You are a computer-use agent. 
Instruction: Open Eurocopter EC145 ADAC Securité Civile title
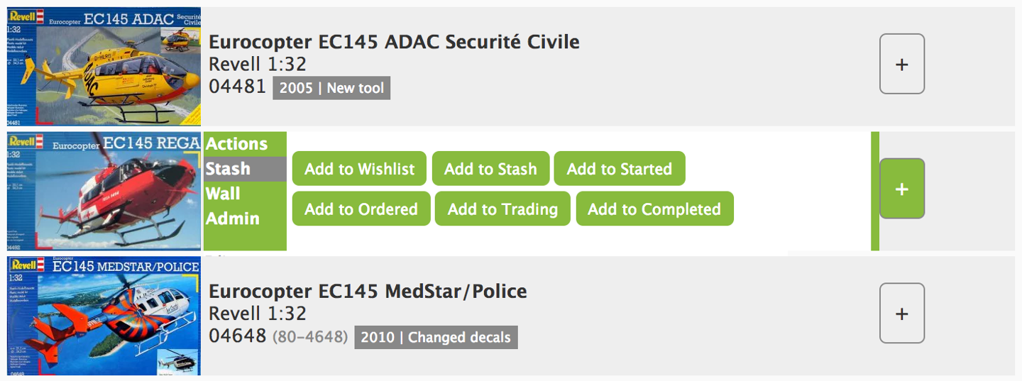point(394,42)
